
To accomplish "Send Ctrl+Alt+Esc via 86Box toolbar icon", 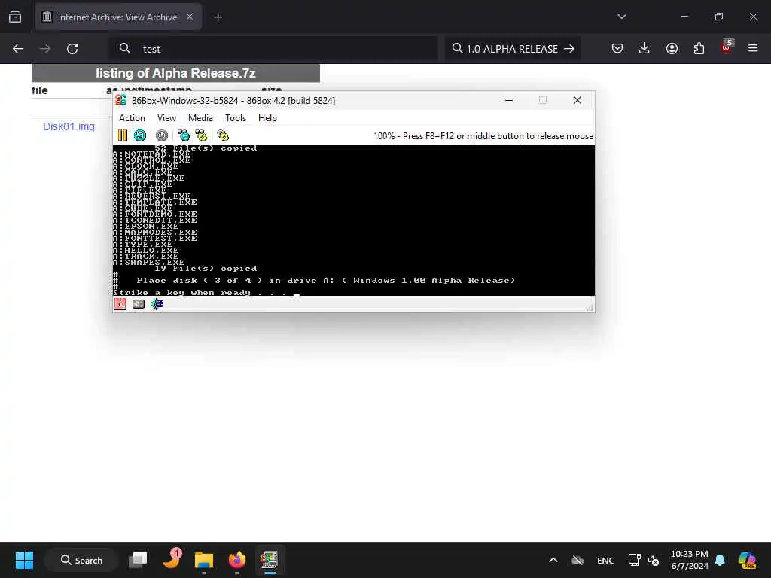I will pyautogui.click(x=201, y=135).
